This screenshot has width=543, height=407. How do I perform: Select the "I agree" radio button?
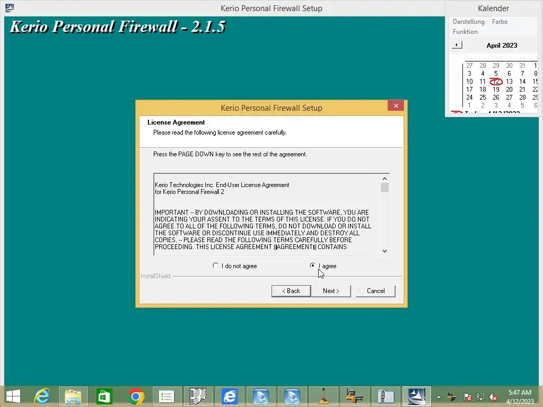(312, 266)
